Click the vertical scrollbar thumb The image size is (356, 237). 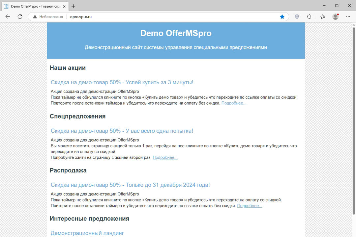[x=354, y=121]
